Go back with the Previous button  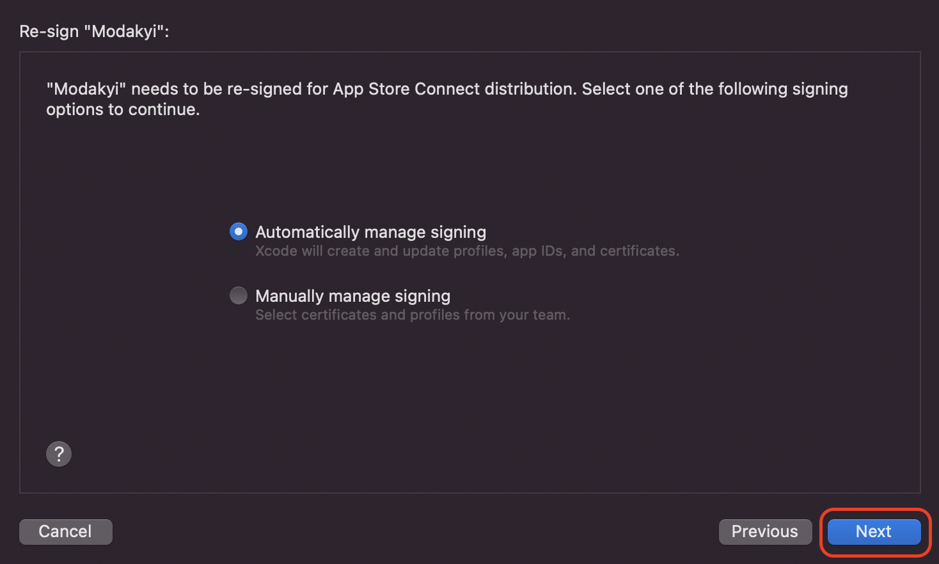click(765, 531)
